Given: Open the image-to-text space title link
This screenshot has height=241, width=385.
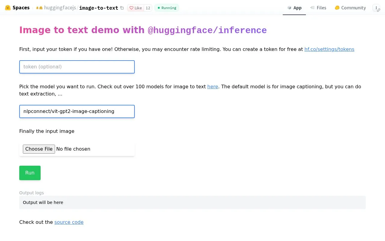Looking at the screenshot, I should point(99,8).
